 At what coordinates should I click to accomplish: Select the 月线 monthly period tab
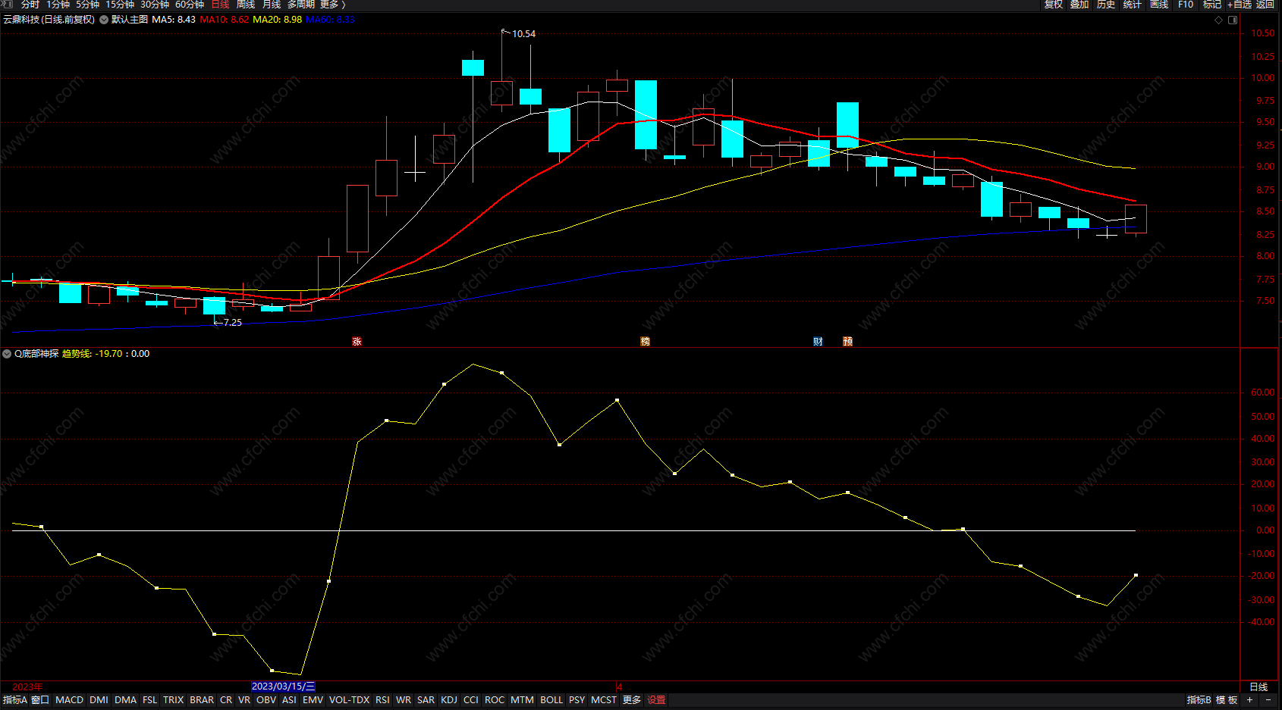coord(272,5)
